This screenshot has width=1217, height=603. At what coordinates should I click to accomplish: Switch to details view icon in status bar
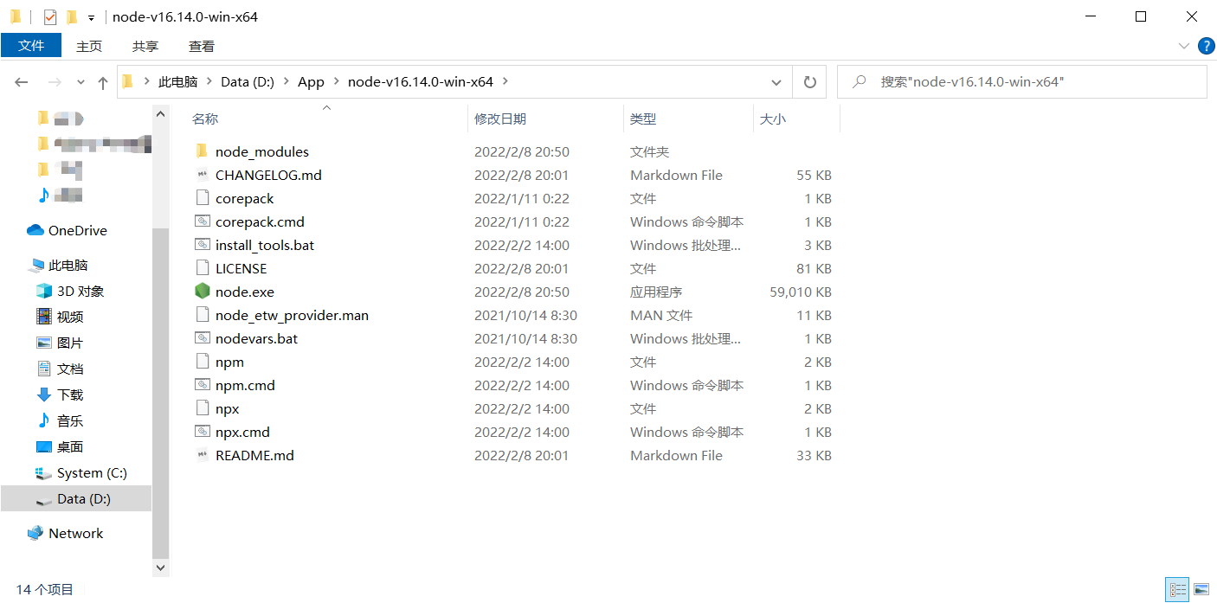1177,590
